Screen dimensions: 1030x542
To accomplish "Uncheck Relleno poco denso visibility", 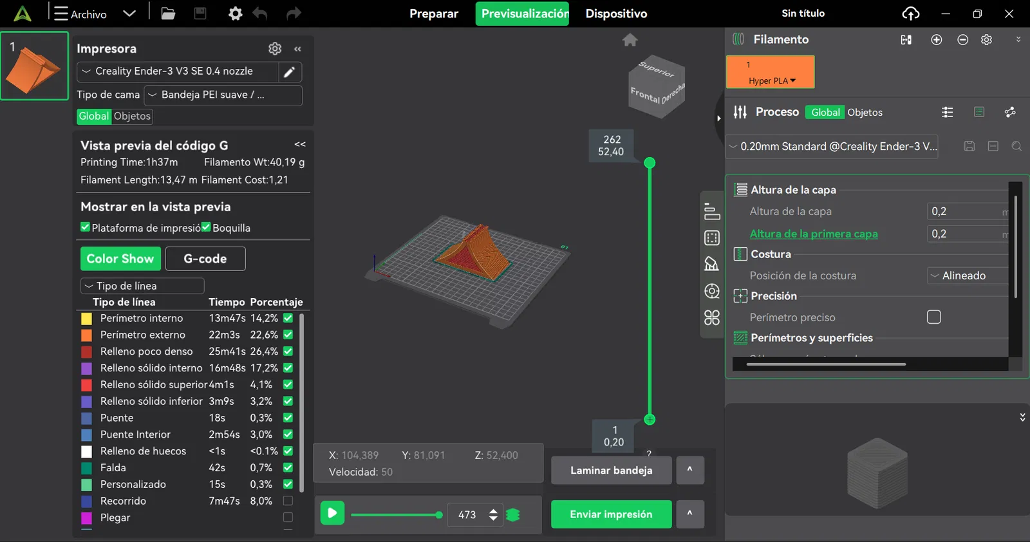I will (x=288, y=351).
